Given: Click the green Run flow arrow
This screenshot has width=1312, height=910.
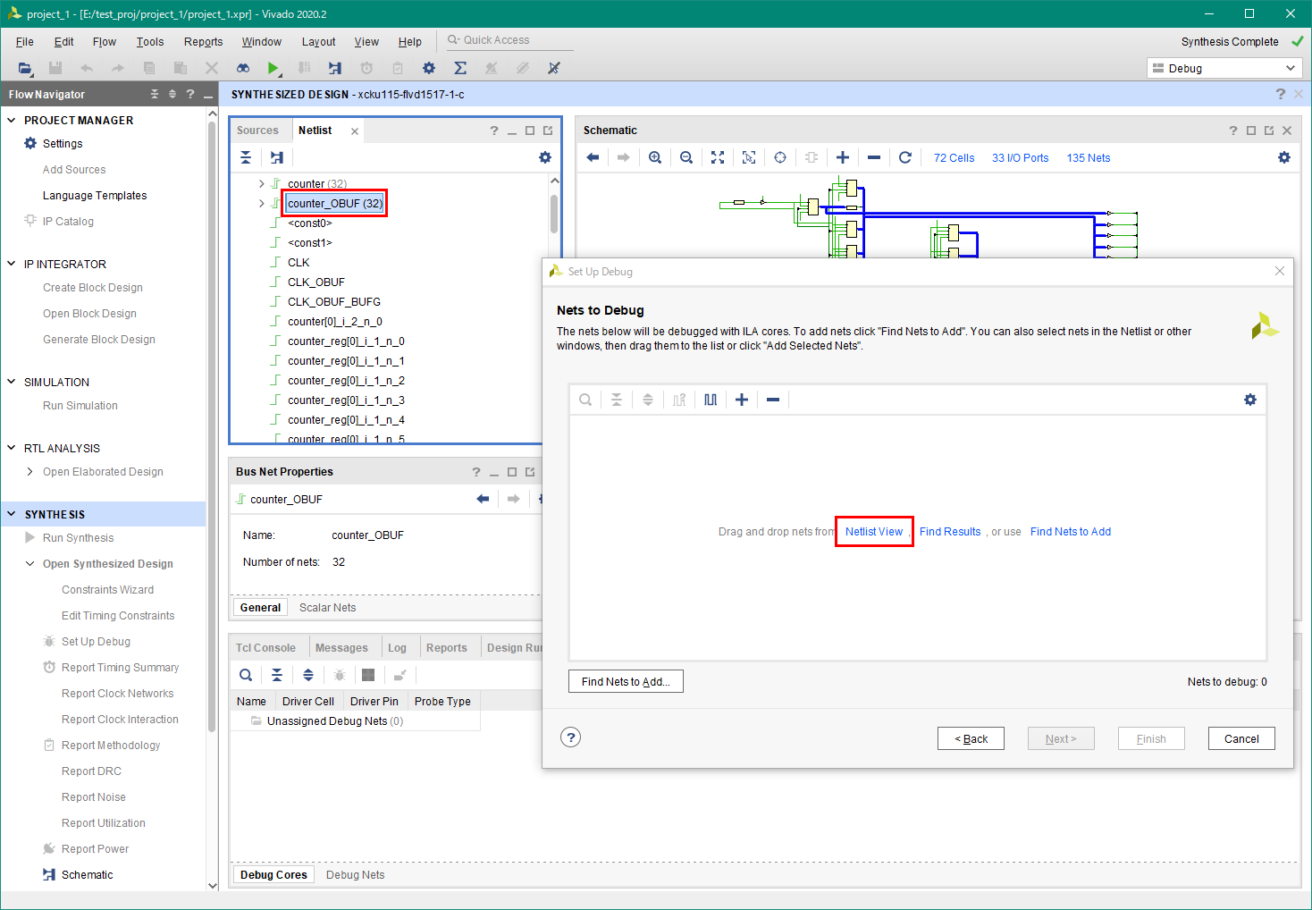Looking at the screenshot, I should pyautogui.click(x=273, y=68).
